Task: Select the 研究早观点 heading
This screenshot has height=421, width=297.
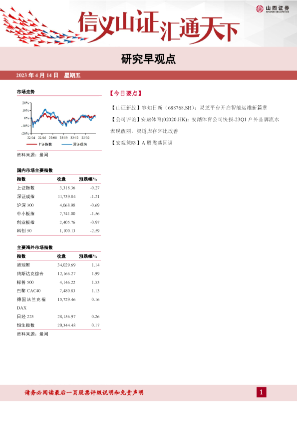Action: pyautogui.click(x=148, y=59)
